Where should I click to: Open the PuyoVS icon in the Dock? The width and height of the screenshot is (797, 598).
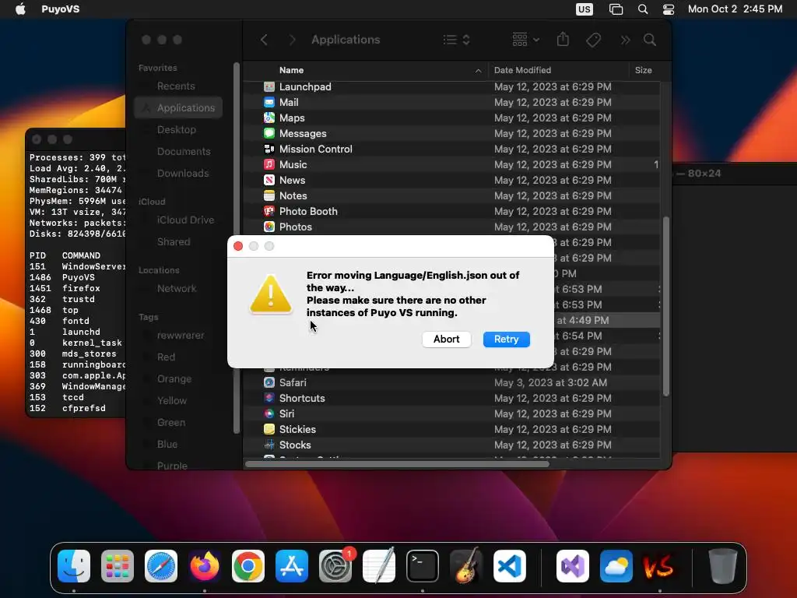click(x=659, y=566)
